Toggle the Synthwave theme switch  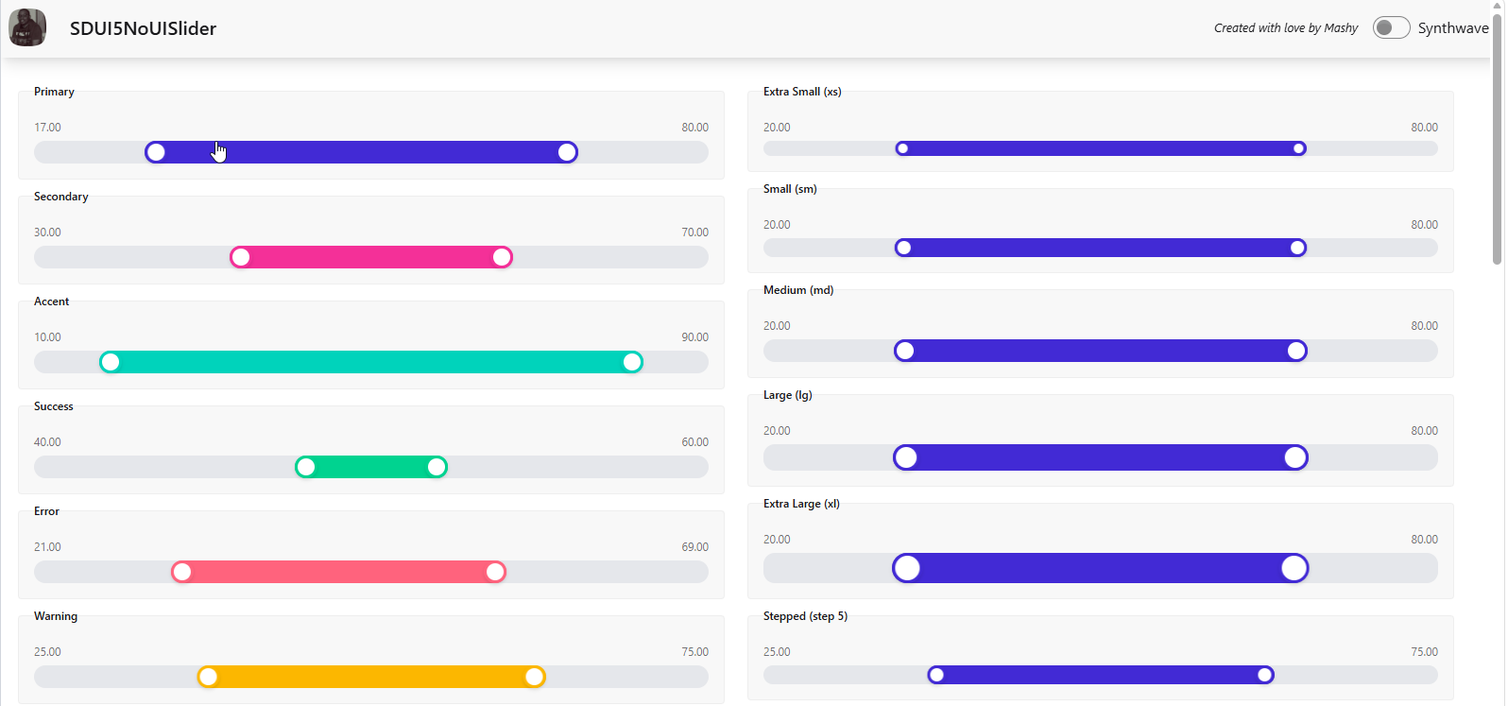click(x=1391, y=27)
